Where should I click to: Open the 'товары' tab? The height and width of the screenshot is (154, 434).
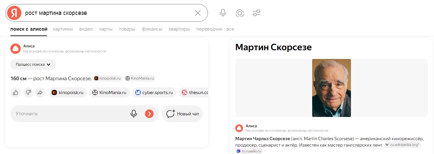[x=127, y=29]
